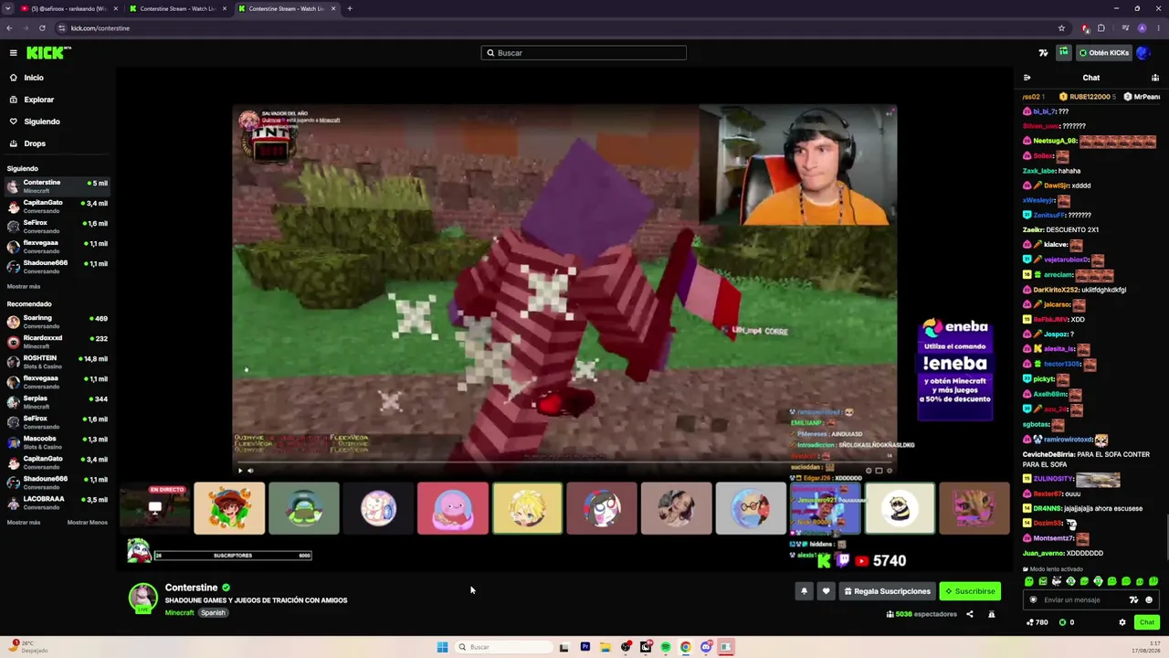This screenshot has width=1169, height=658.
Task: Switch to the second Conterstine Stream tab
Action: click(x=287, y=8)
